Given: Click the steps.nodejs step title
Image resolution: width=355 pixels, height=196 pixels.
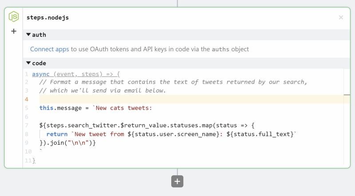Looking at the screenshot, I should 47,18.
